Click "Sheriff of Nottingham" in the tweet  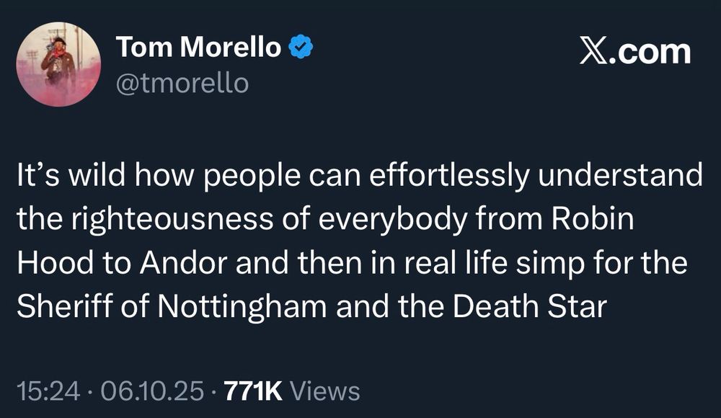pyautogui.click(x=172, y=307)
